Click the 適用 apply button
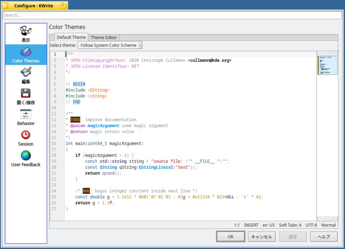Image resolution: width=345 pixels, height=249 pixels. [293, 237]
